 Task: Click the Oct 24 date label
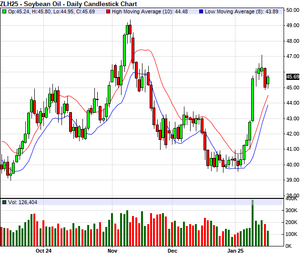pos(43,250)
